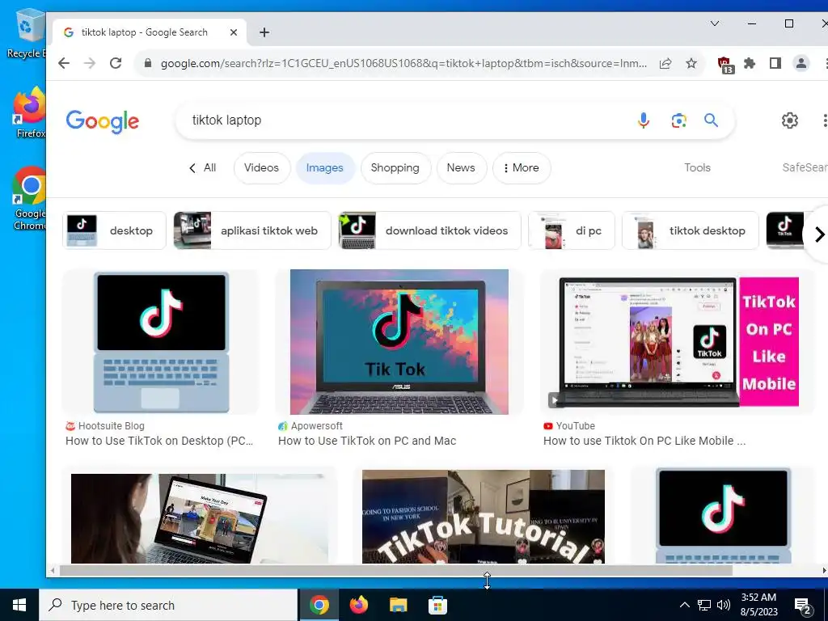This screenshot has height=621, width=828.
Task: Click the browser forward arrow
Action: coord(90,63)
